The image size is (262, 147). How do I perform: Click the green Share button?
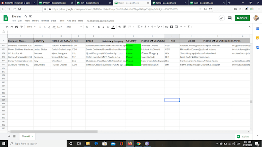click(242, 18)
